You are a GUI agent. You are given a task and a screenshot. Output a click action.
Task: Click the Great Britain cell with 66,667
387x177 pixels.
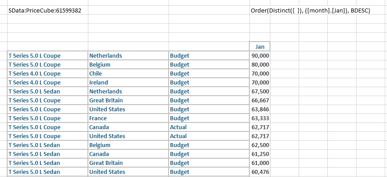point(128,101)
